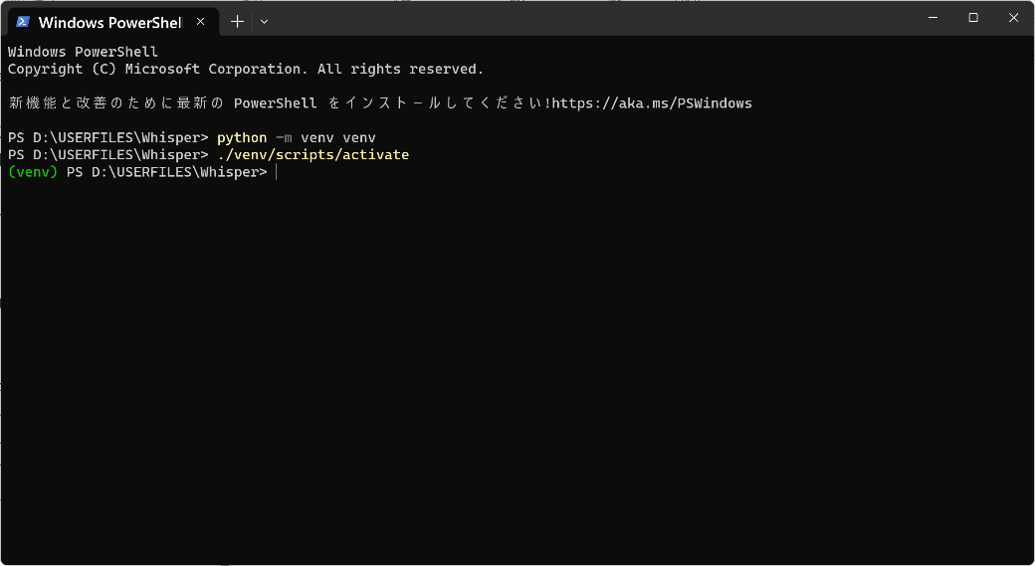Click the Microsoft Corporation copyright line
The height and width of the screenshot is (566, 1035).
(245, 69)
